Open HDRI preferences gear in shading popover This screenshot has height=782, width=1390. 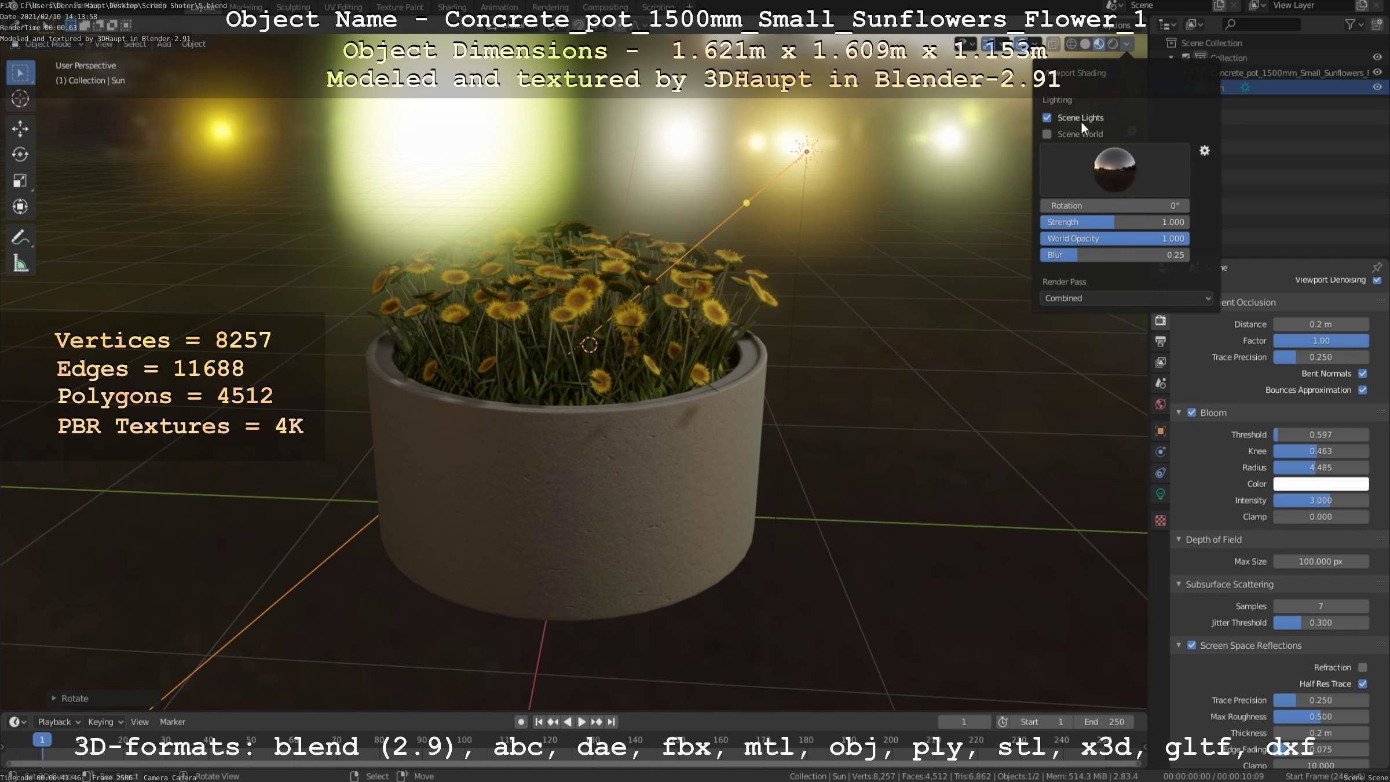pyautogui.click(x=1205, y=151)
